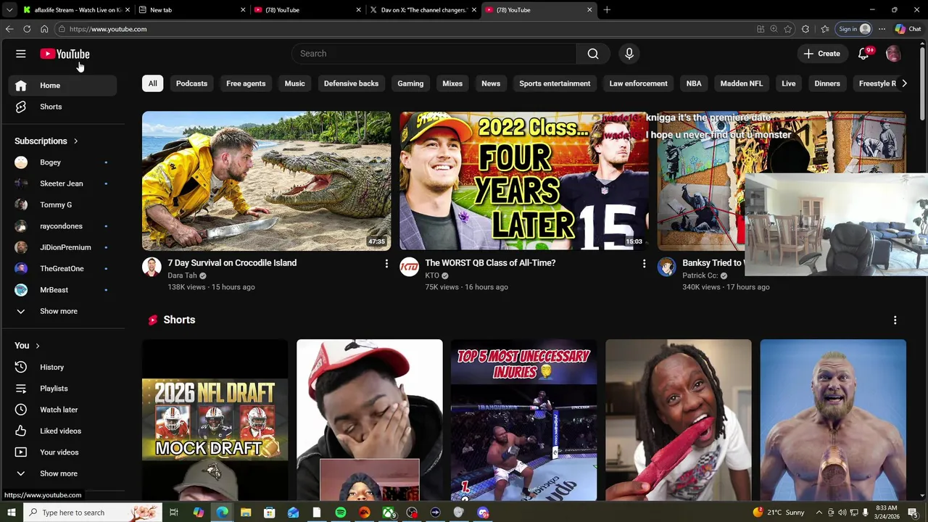Click the YouTube logo
928x522 pixels.
pos(65,54)
